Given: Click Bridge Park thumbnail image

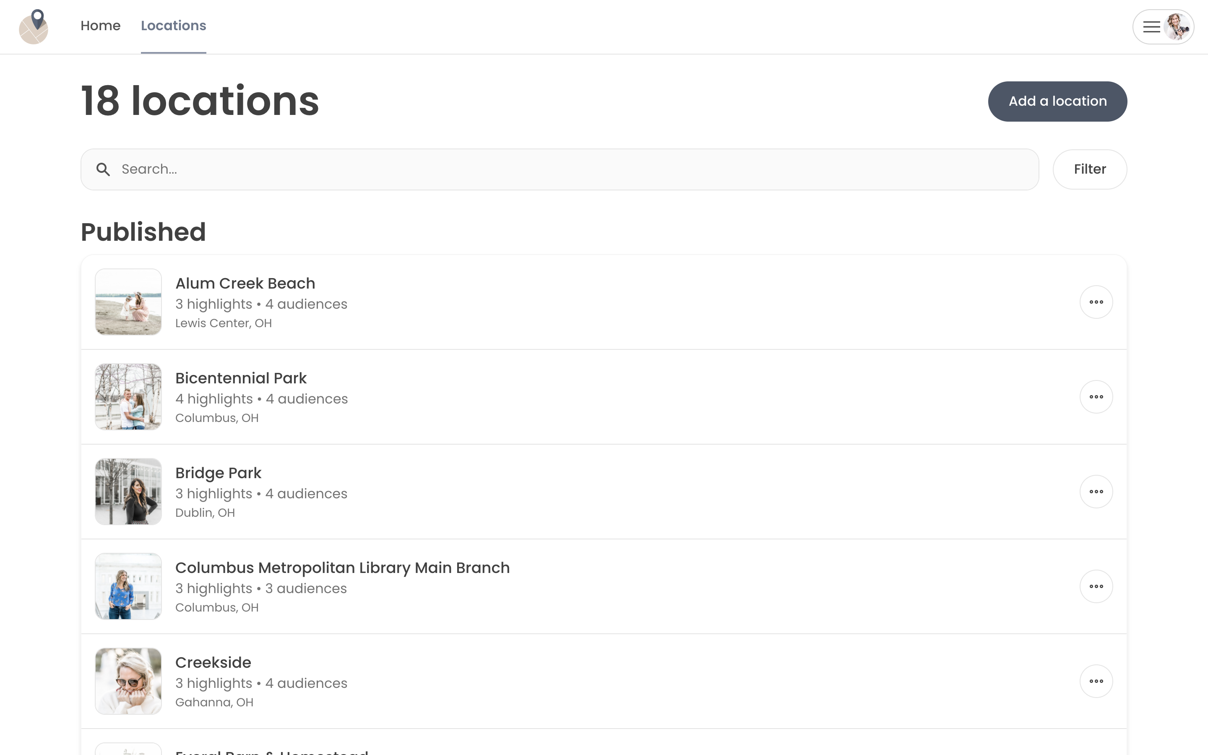Looking at the screenshot, I should pos(129,492).
